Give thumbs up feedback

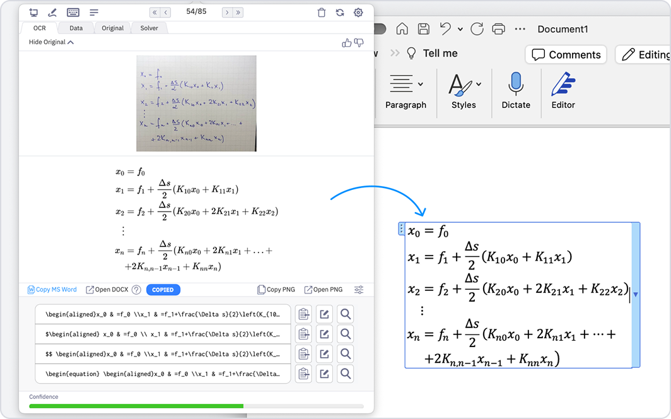347,43
